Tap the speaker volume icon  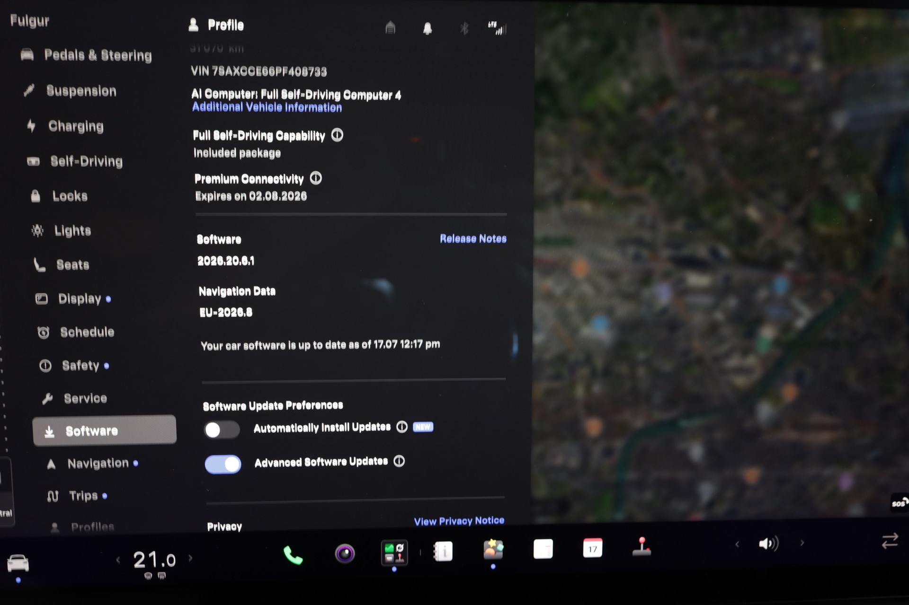[768, 544]
